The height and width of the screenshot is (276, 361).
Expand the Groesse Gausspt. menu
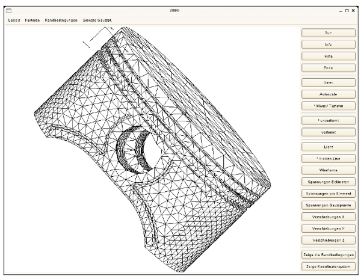pos(97,20)
